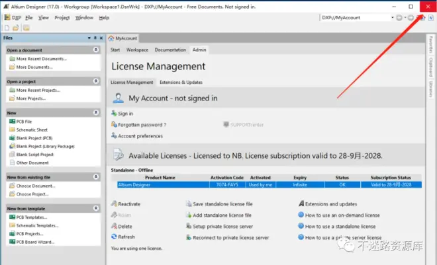
Task: Switch to the Documentation tab
Action: click(x=170, y=50)
